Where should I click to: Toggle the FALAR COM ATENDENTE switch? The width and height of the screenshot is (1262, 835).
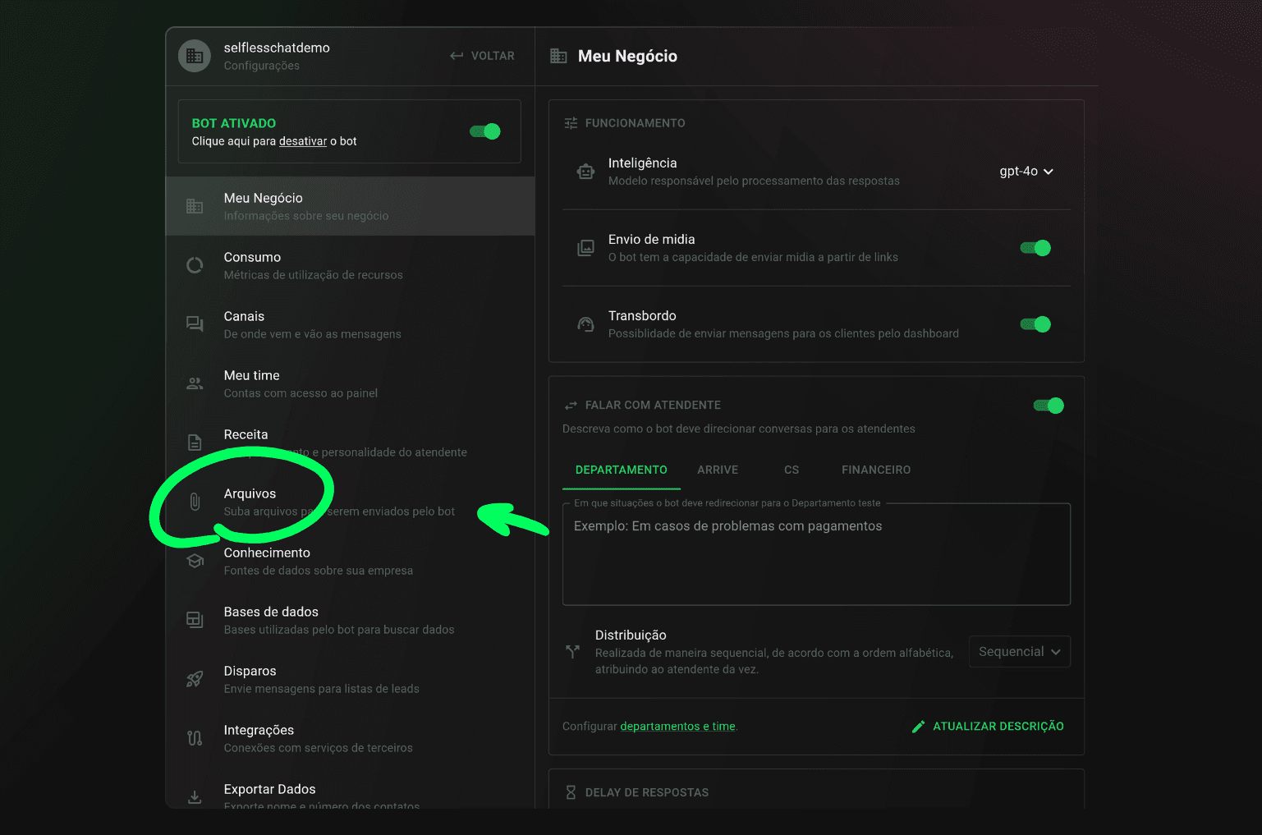(1049, 406)
